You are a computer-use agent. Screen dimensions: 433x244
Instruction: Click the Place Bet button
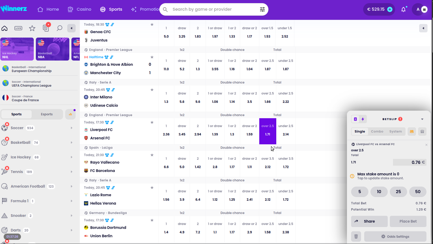tap(408, 221)
